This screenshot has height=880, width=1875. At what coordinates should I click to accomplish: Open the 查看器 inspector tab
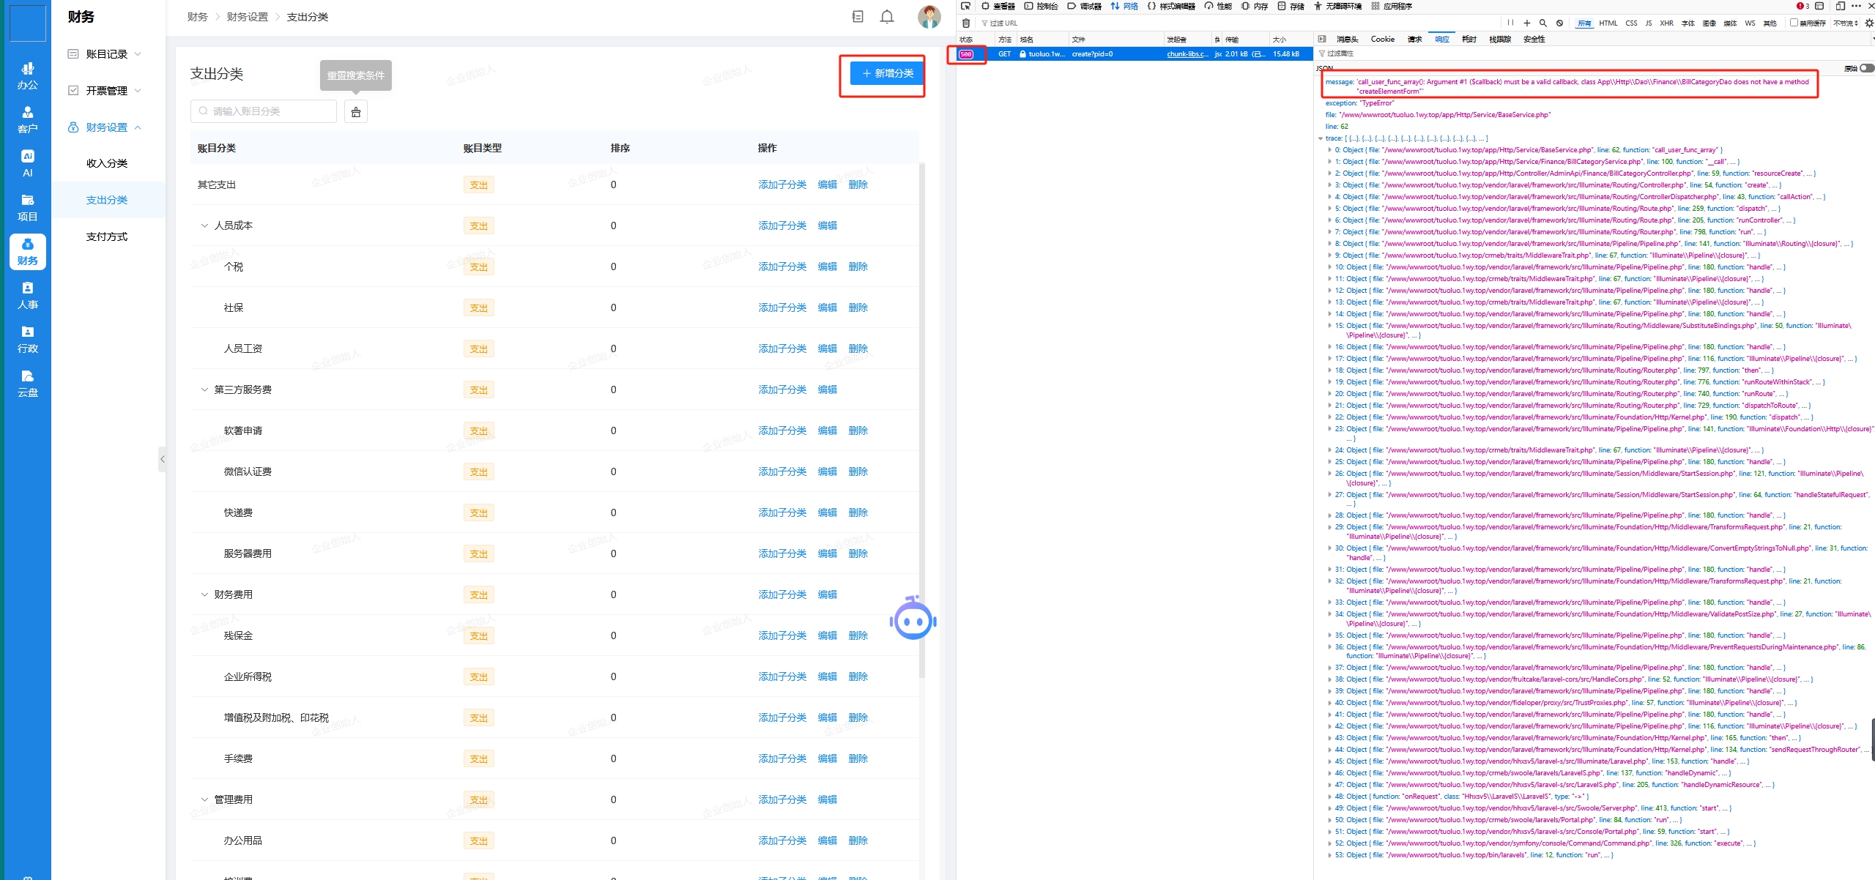[x=998, y=6]
